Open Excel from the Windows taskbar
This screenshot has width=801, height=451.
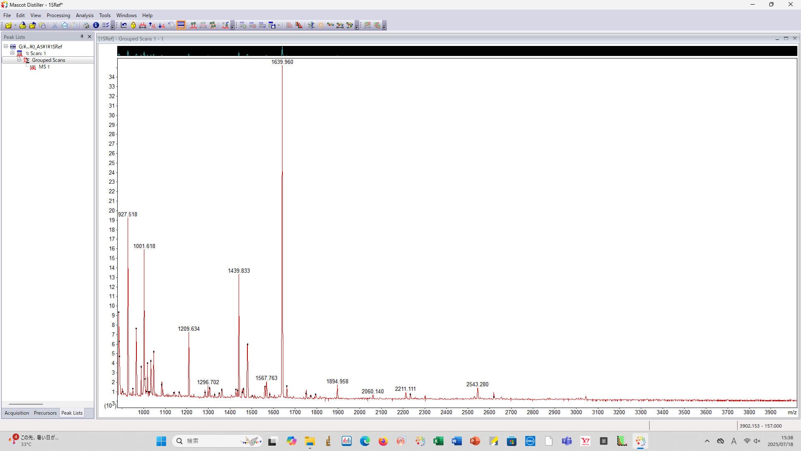438,441
